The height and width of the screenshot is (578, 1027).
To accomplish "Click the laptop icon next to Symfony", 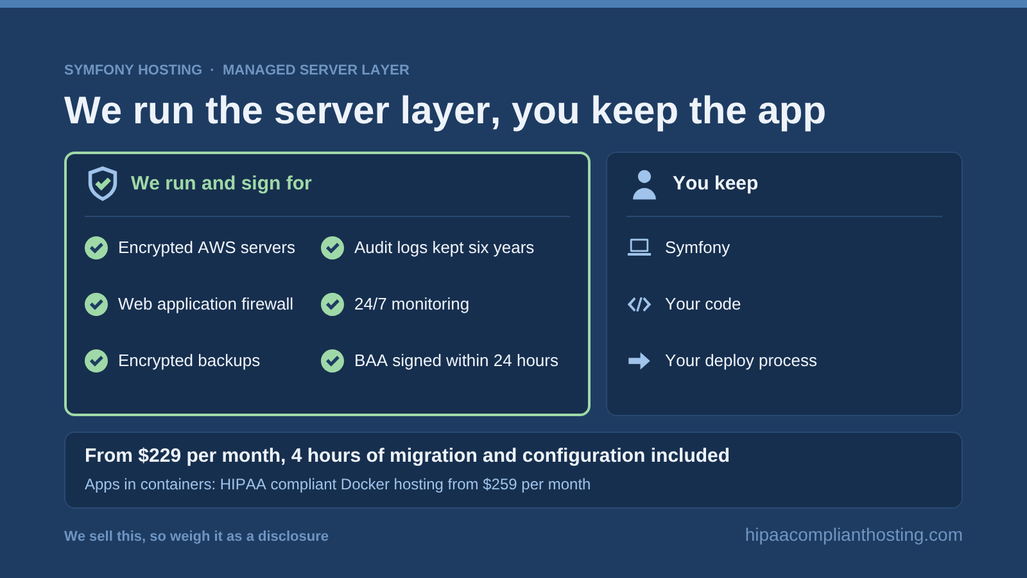I will tap(639, 247).
